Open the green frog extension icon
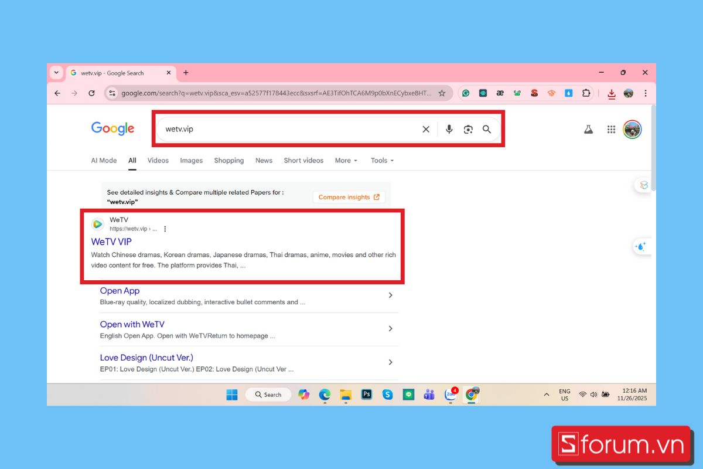703x469 pixels. tap(517, 93)
